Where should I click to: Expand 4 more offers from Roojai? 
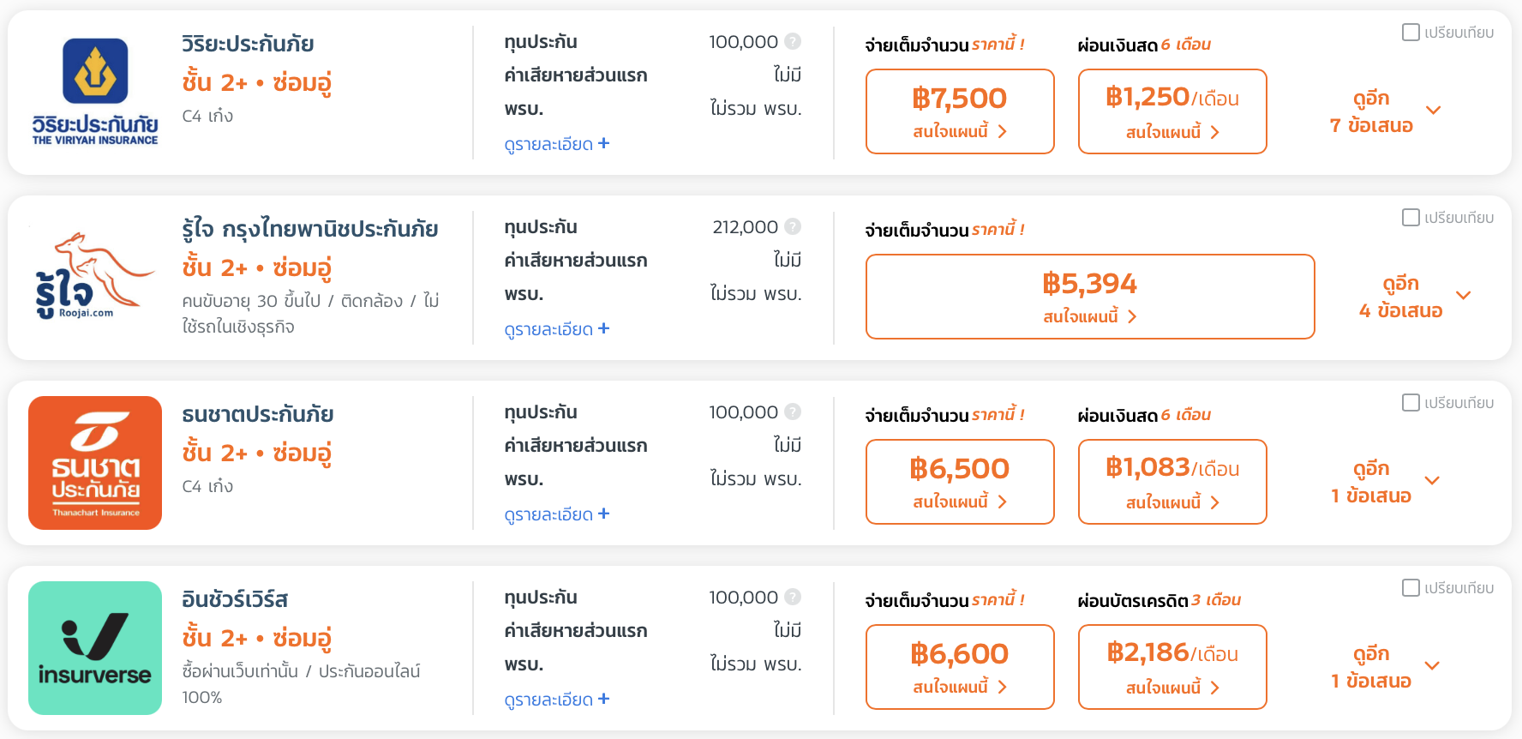(x=1413, y=297)
